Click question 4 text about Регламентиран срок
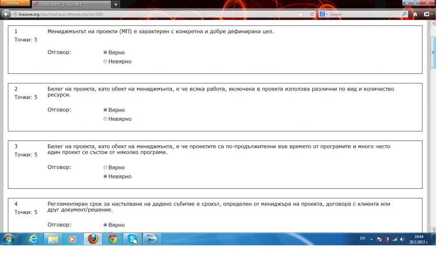441x253 pixels. [219, 207]
